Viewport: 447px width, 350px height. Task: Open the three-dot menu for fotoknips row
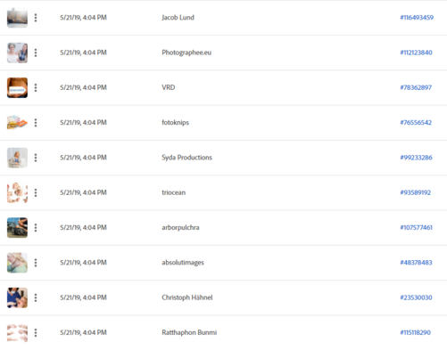click(36, 123)
